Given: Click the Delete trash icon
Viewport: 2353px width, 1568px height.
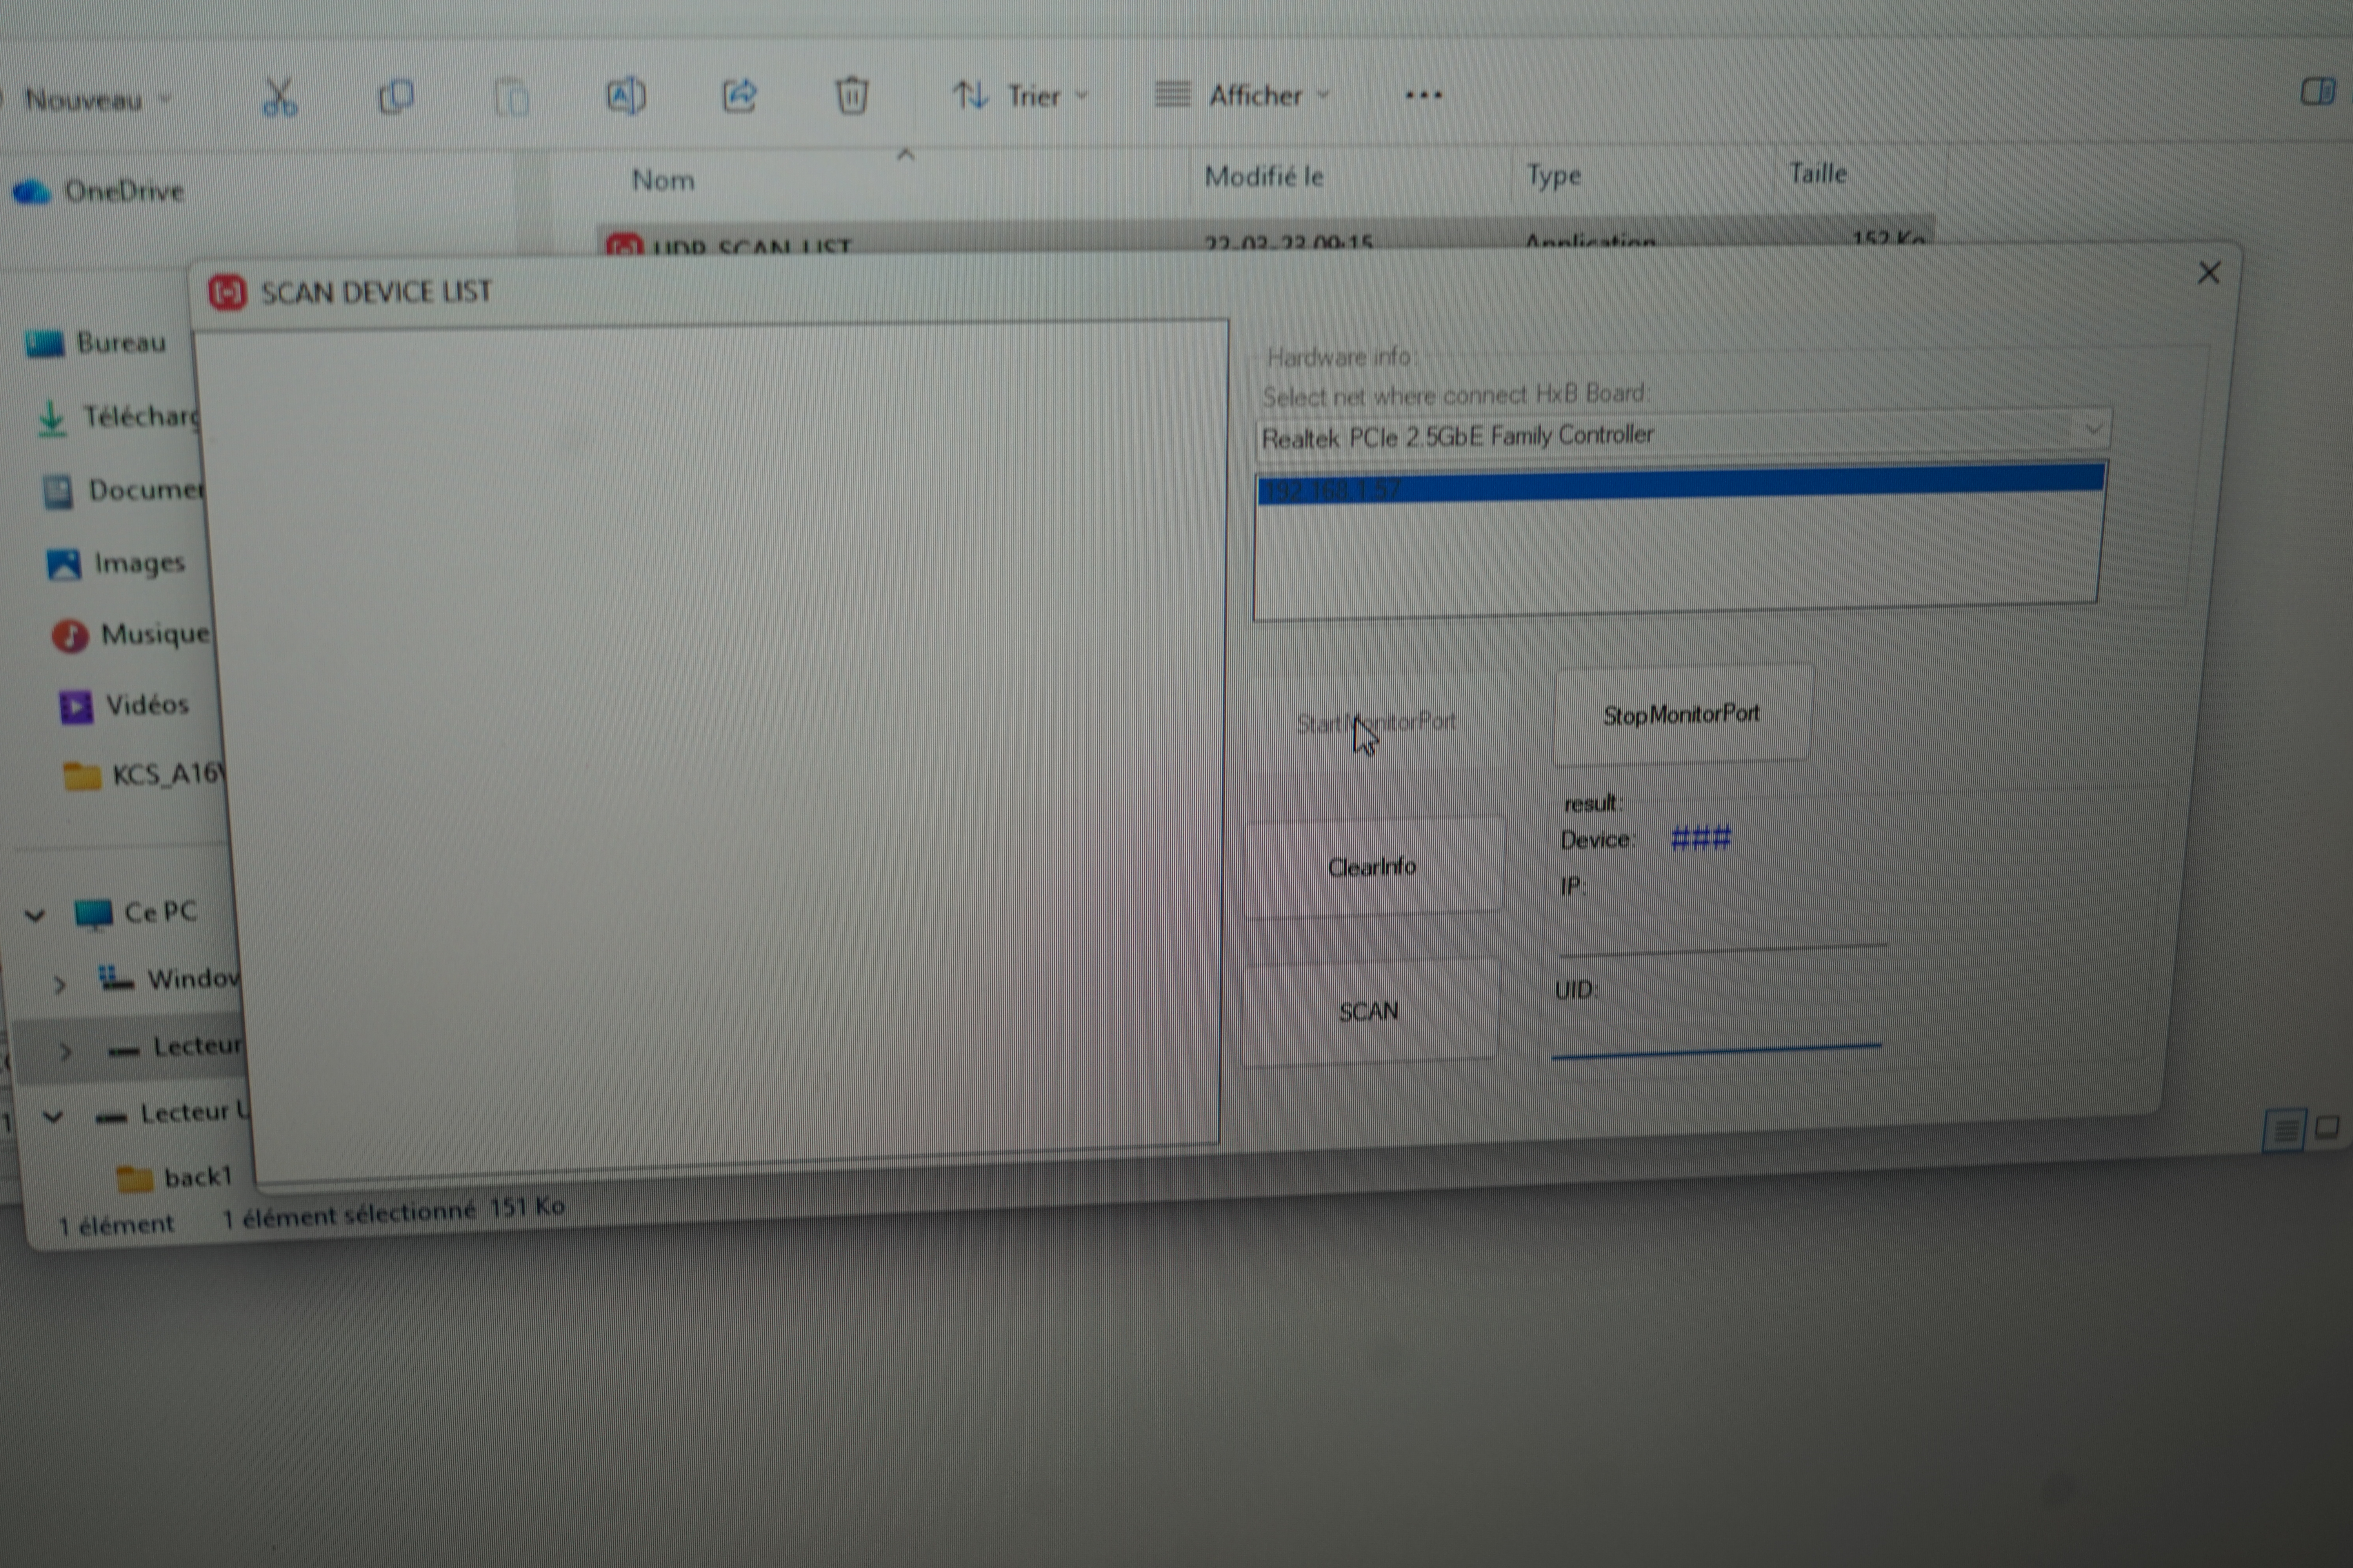Looking at the screenshot, I should tap(851, 96).
